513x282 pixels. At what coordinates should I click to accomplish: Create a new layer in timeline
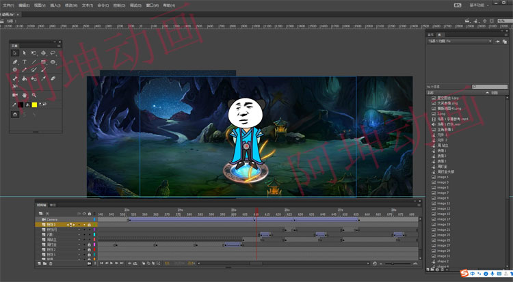coord(39,264)
